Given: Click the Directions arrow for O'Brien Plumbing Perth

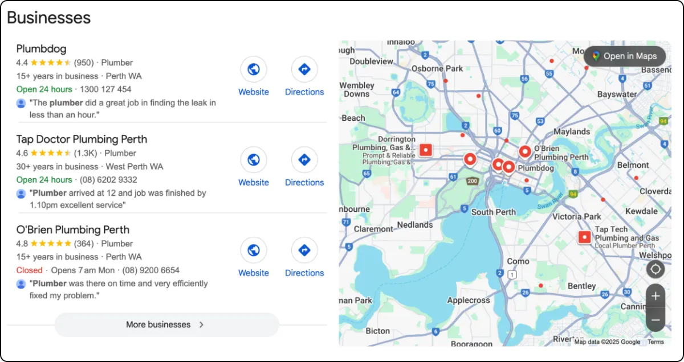Looking at the screenshot, I should [304, 250].
